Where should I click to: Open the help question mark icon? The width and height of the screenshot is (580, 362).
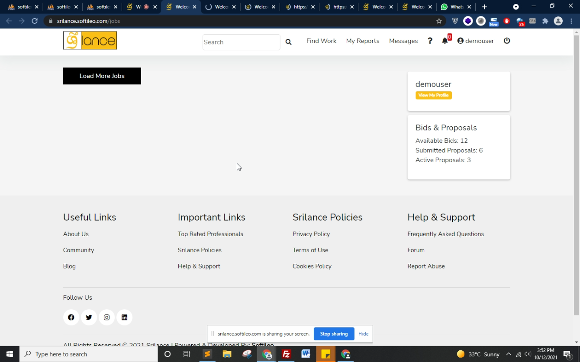coord(430,41)
